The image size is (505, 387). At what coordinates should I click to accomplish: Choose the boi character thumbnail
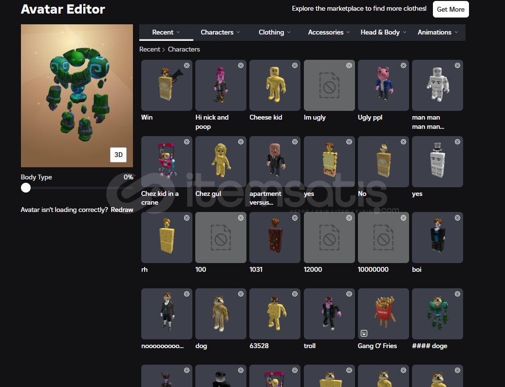pyautogui.click(x=437, y=238)
